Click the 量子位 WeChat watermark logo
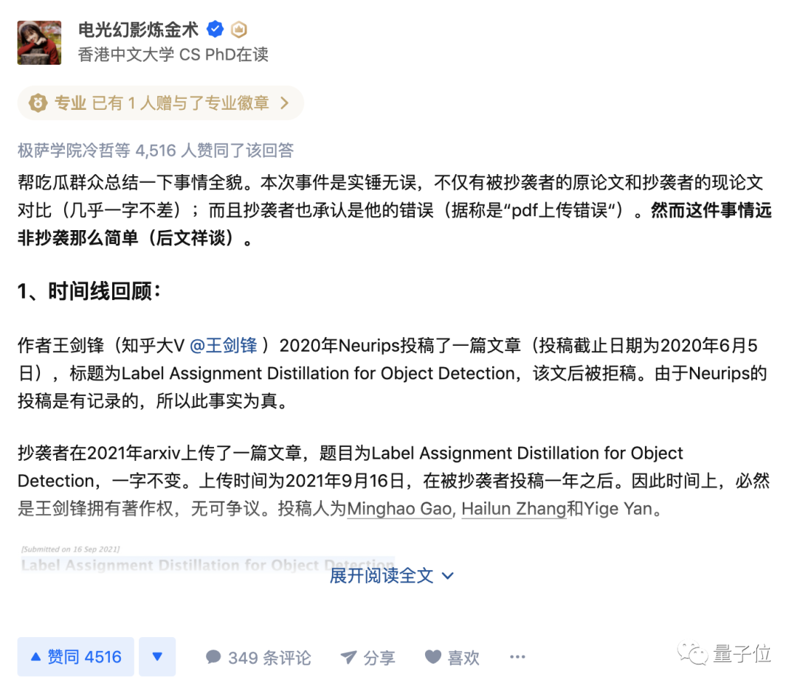The image size is (797, 688). coord(725,653)
